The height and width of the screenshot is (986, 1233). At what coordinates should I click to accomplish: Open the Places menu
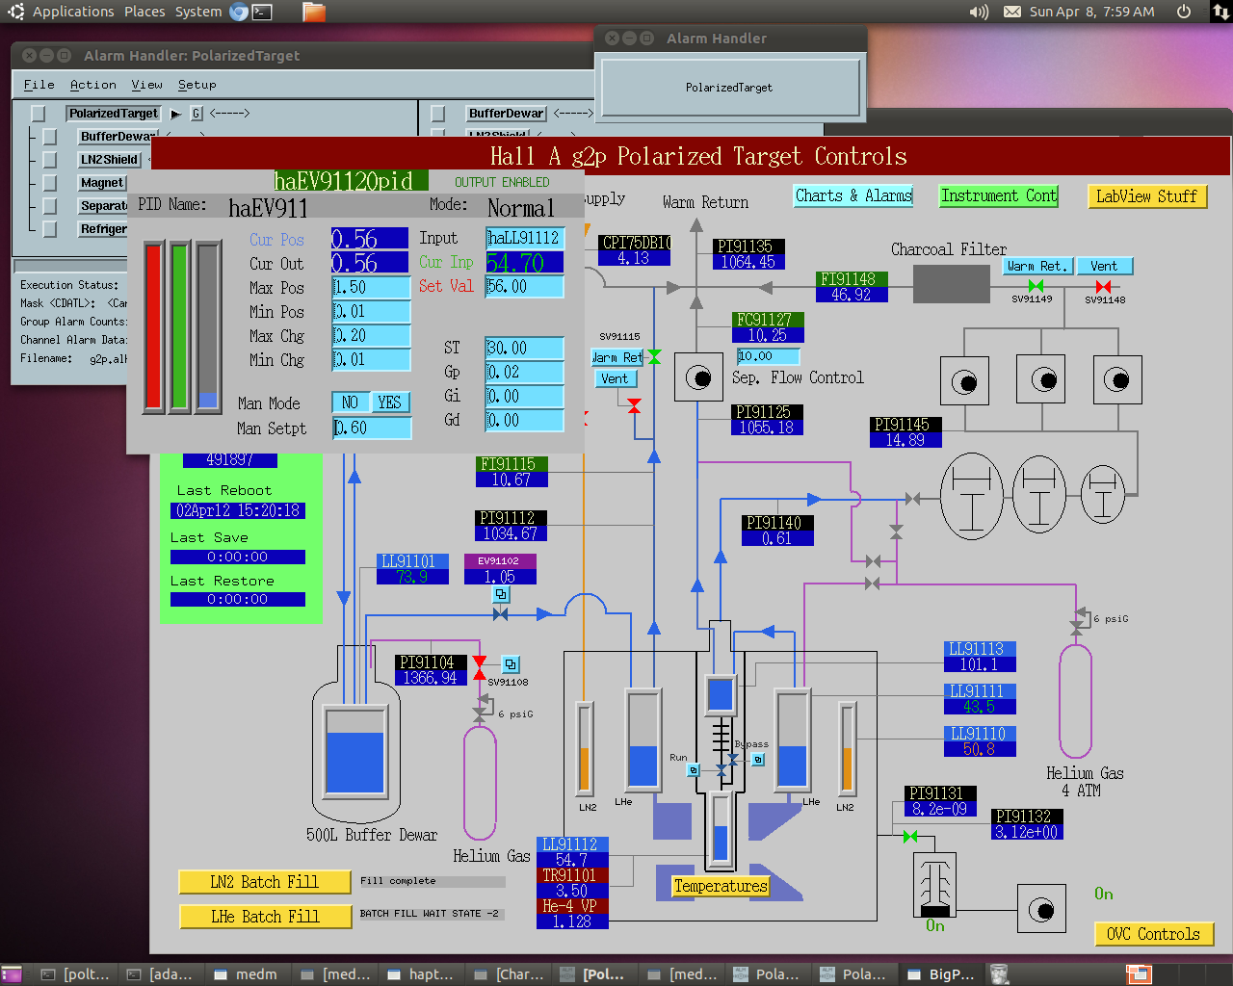tap(144, 12)
